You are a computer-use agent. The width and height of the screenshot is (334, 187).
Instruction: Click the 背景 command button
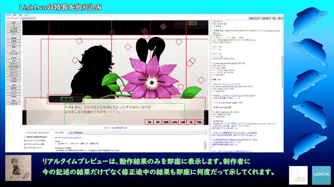14,23
